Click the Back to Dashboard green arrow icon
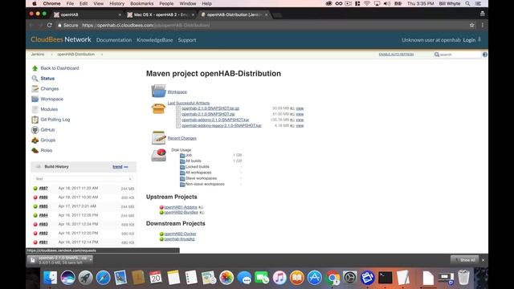The width and height of the screenshot is (514, 289). click(35, 68)
